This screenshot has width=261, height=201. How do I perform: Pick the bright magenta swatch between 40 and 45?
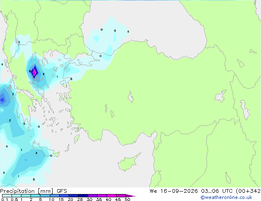[x=112, y=196]
